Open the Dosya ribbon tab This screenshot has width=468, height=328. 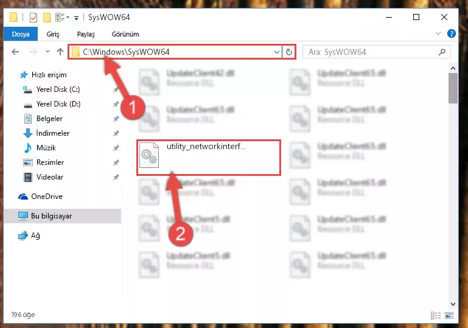pos(21,34)
